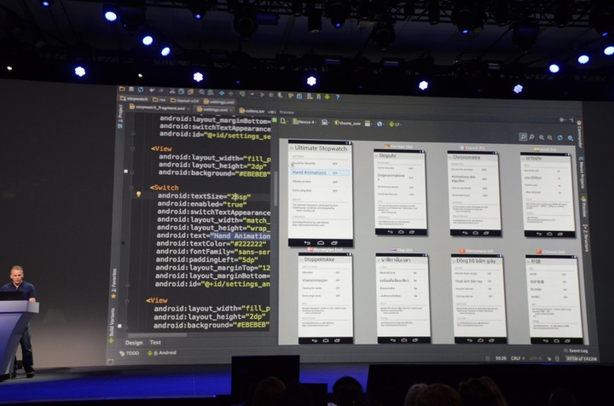Select the Vietnamese Đồng hồ bấm giây preview
This screenshot has width=614, height=406.
coord(479,299)
